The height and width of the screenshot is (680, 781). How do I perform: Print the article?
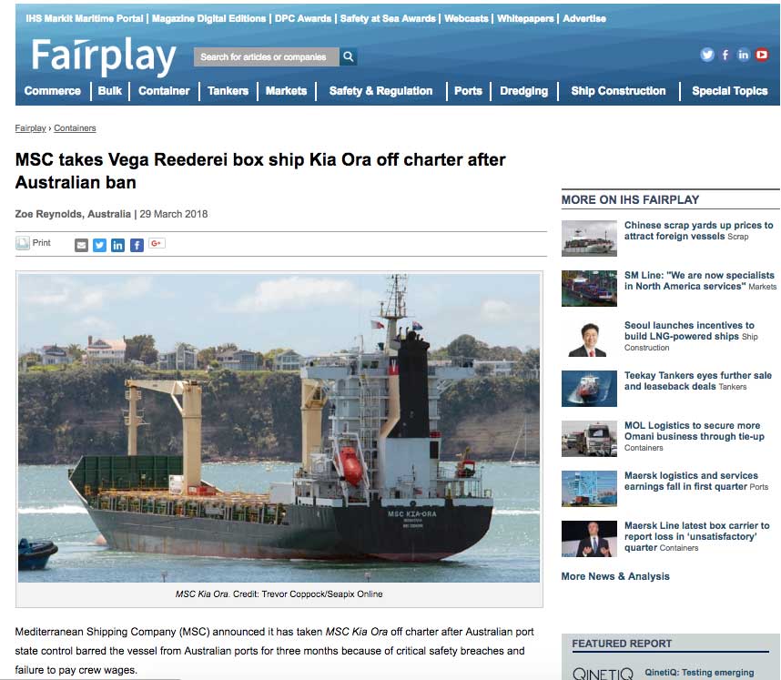(34, 243)
